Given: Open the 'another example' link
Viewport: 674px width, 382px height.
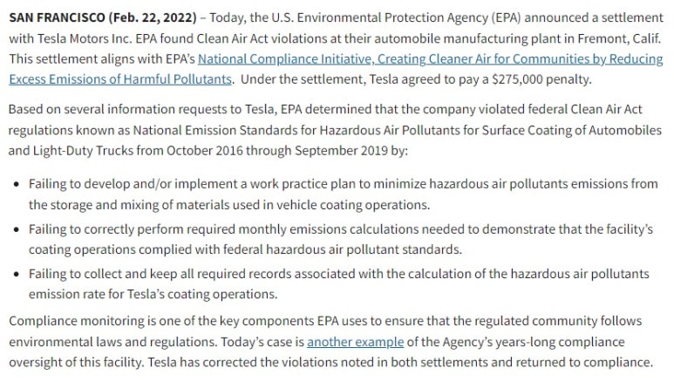Looking at the screenshot, I should coord(355,342).
